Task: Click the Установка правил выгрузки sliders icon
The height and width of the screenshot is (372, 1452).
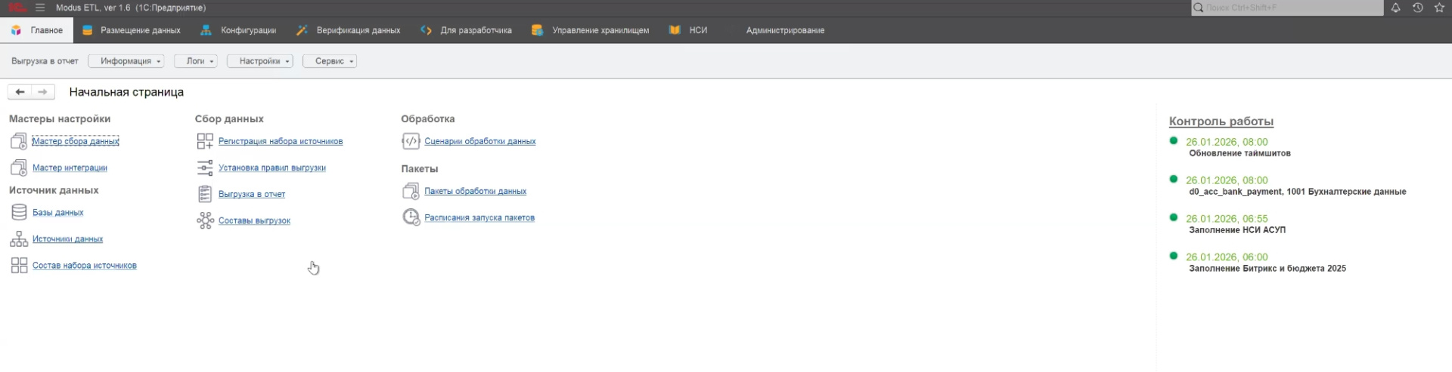Action: (x=205, y=168)
